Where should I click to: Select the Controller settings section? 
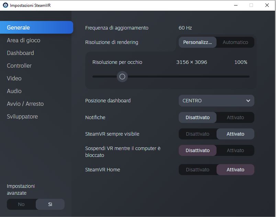pyautogui.click(x=19, y=66)
